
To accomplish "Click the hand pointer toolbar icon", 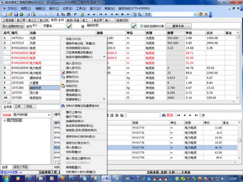I will point(206,15).
